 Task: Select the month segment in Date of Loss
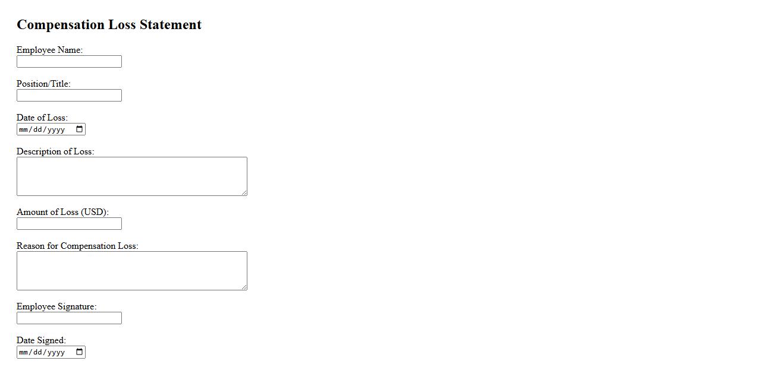[x=24, y=129]
